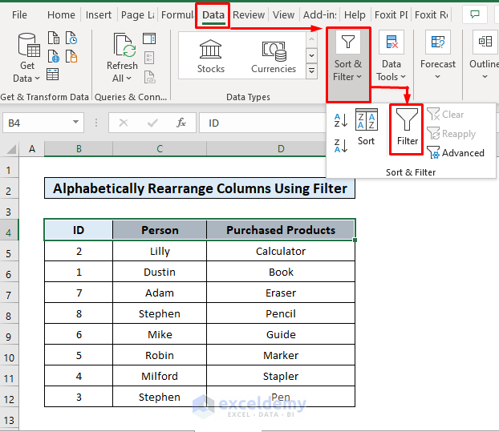Image resolution: width=499 pixels, height=432 pixels.
Task: Click From Text/CSV icon
Action: point(54,38)
